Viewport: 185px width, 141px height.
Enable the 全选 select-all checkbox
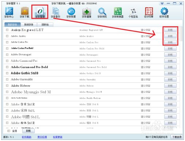point(9,131)
